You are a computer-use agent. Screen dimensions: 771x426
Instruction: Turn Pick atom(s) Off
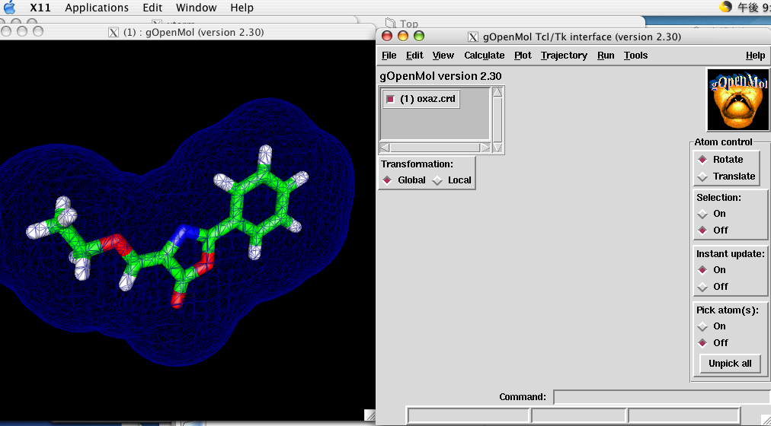pos(713,343)
